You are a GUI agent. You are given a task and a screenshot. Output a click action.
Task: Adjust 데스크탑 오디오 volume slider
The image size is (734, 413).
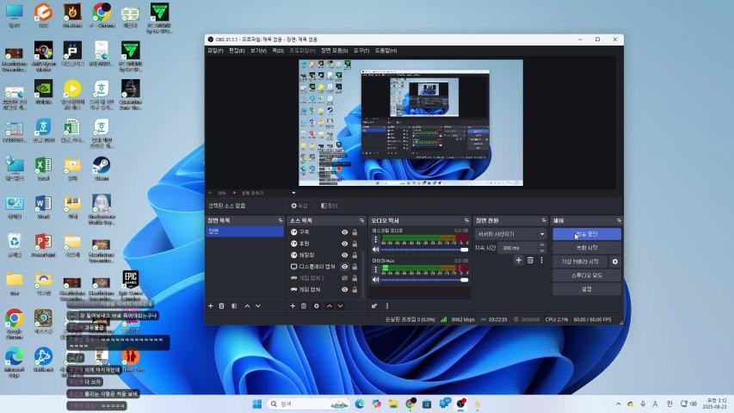click(x=424, y=250)
